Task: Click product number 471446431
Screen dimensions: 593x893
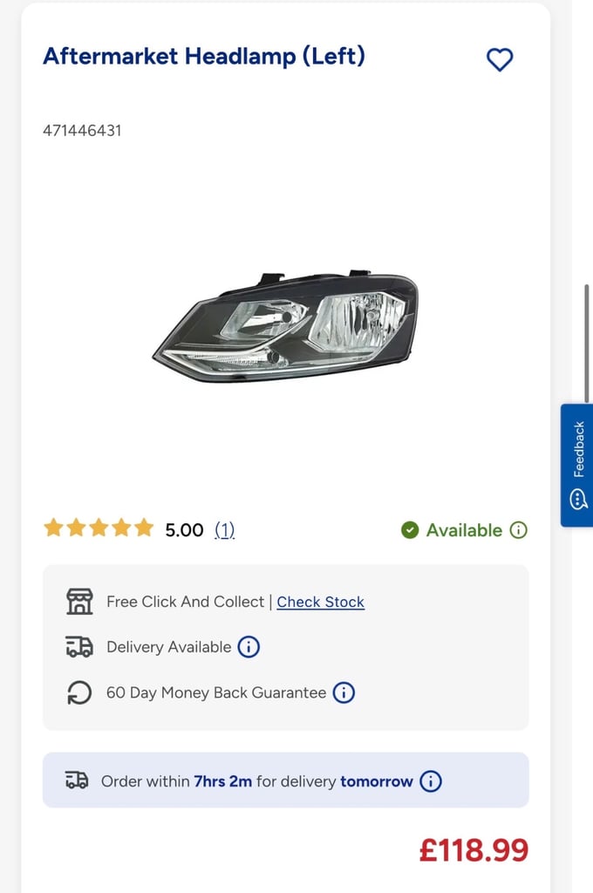Action: click(x=82, y=131)
